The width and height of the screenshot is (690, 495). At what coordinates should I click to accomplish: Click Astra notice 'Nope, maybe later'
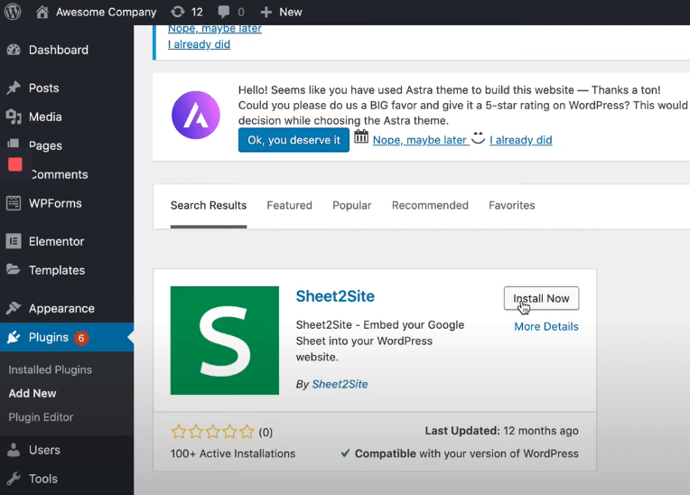point(419,140)
